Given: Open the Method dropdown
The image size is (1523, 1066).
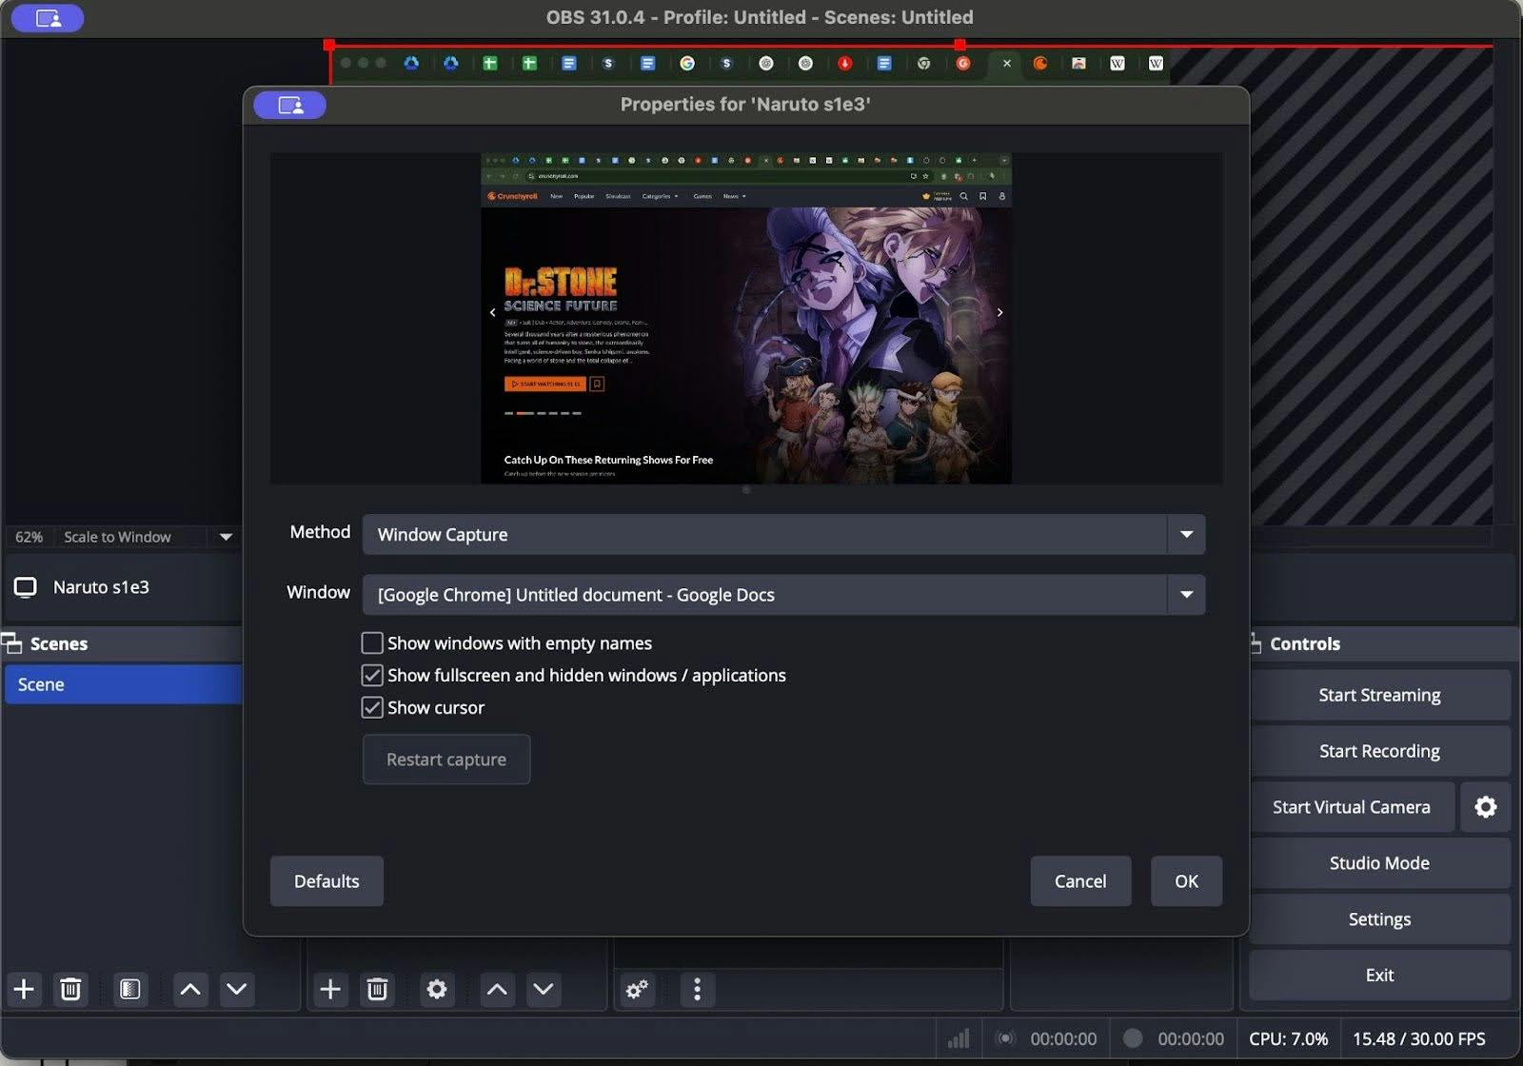Looking at the screenshot, I should [783, 535].
